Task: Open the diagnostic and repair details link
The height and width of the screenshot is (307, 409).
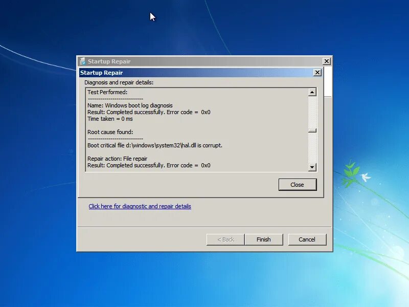Action: pos(140,206)
